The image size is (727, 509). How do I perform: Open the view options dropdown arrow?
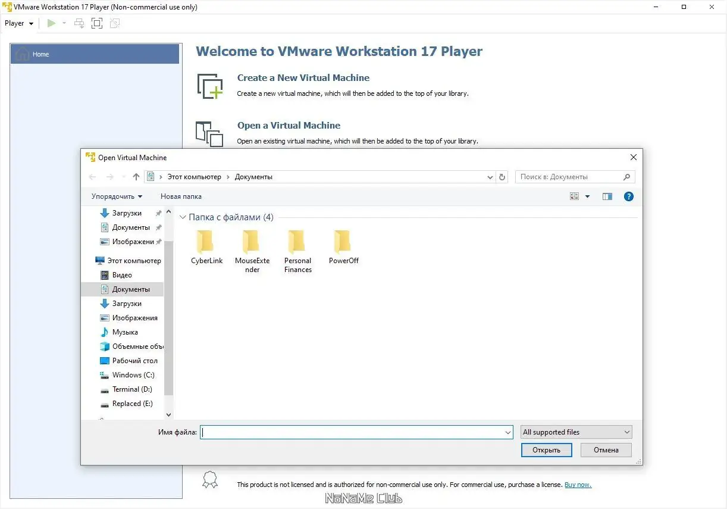click(587, 196)
